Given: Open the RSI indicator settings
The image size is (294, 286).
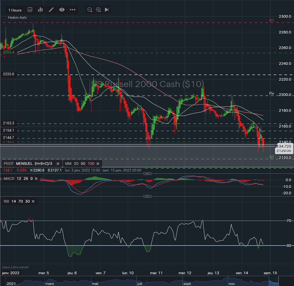Looking at the screenshot, I should tap(6, 201).
